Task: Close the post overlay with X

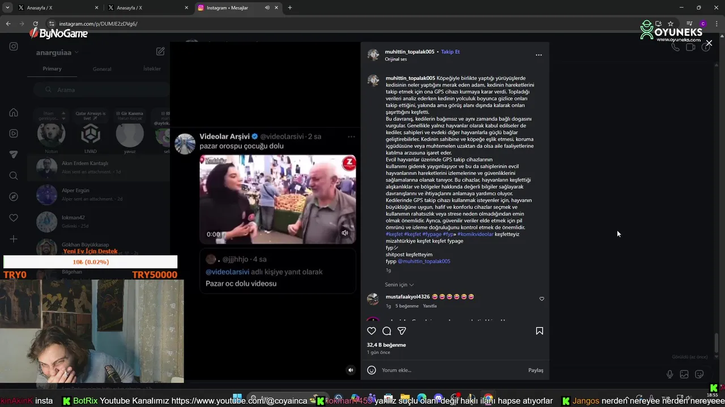Action: pyautogui.click(x=709, y=43)
